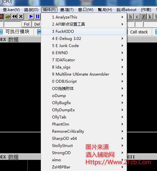Expand the AnalyzeThis submenu arrow
The image size is (157, 171).
click(x=122, y=17)
